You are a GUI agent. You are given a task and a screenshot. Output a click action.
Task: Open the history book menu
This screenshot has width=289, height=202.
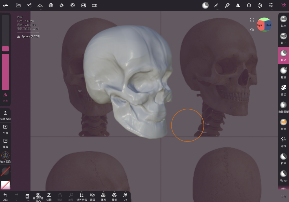point(27,197)
